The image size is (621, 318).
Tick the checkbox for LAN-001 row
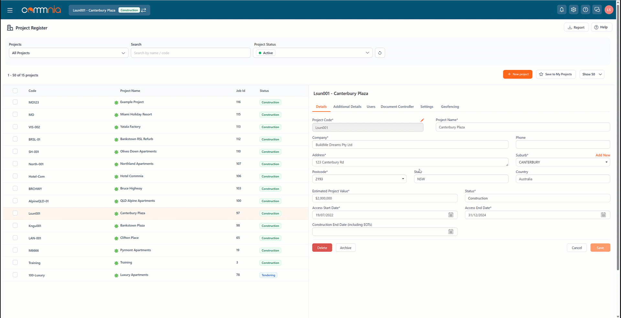15,238
